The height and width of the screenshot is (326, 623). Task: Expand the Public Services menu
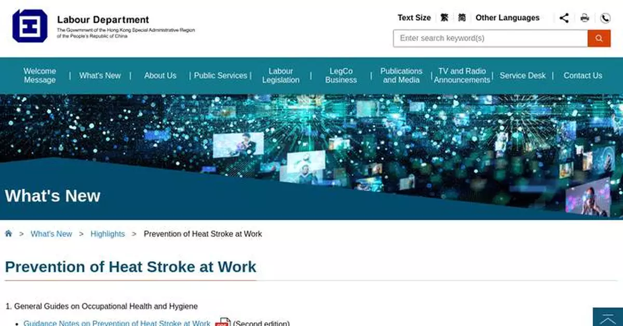pos(220,75)
